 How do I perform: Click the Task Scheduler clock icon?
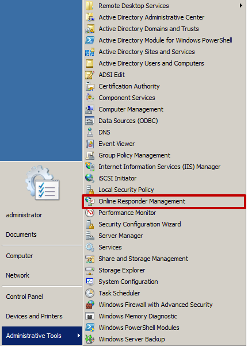(90, 293)
